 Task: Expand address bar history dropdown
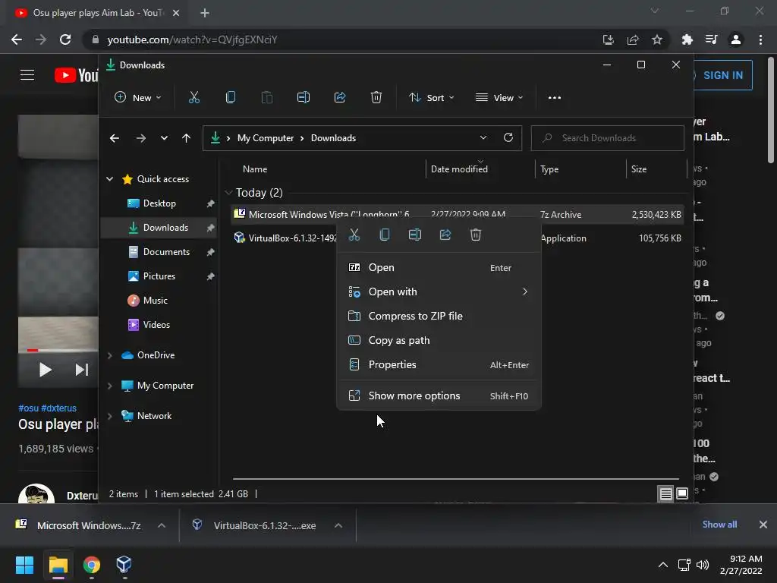pyautogui.click(x=483, y=138)
